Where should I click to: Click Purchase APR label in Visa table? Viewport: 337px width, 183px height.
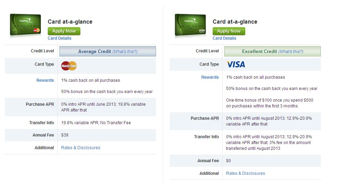(x=205, y=118)
